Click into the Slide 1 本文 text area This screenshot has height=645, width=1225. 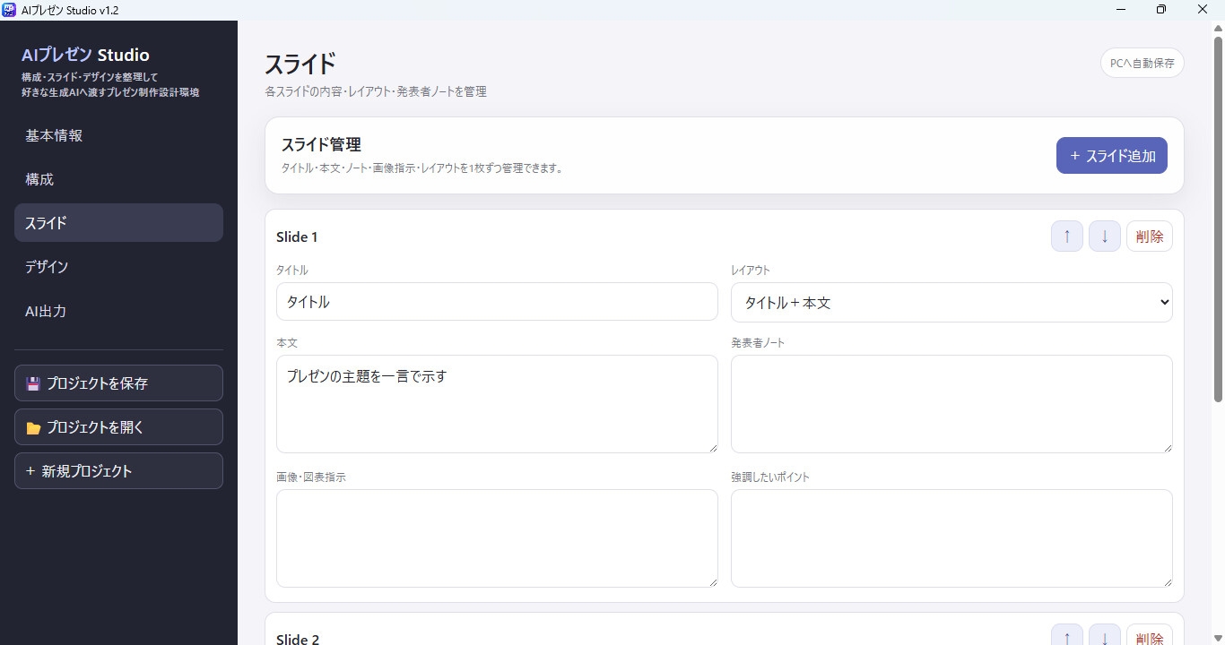(497, 404)
